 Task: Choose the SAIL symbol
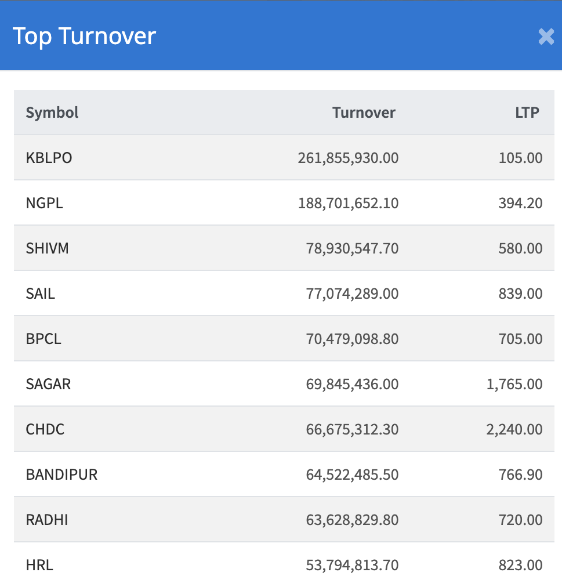[41, 294]
